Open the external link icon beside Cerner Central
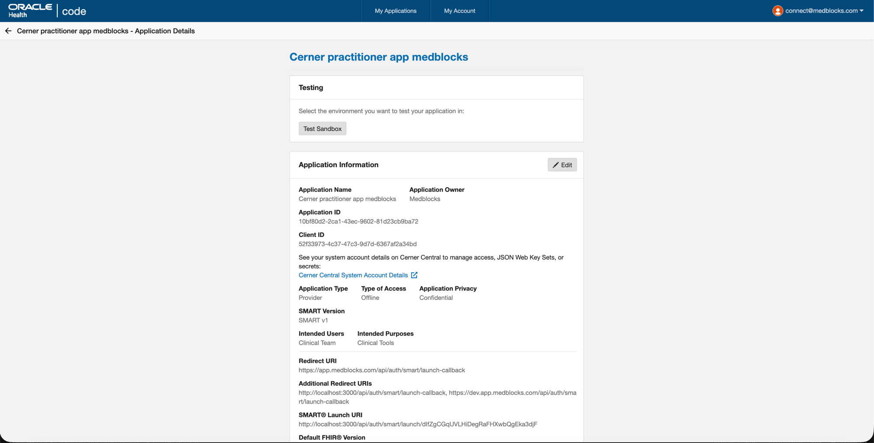This screenshot has height=443, width=874. point(414,275)
